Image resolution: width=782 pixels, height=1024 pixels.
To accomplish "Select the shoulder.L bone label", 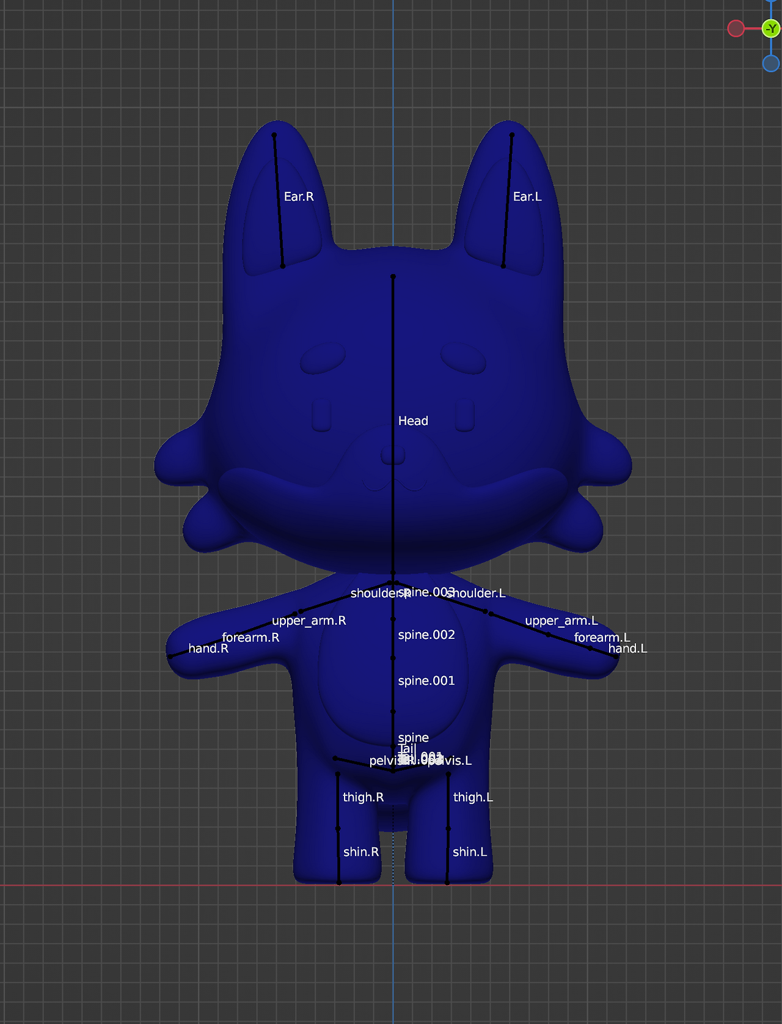I will (x=476, y=593).
